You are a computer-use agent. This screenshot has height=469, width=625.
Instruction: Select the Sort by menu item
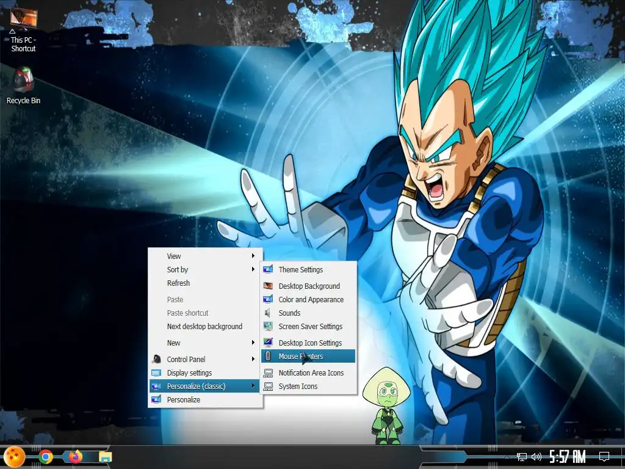[205, 269]
